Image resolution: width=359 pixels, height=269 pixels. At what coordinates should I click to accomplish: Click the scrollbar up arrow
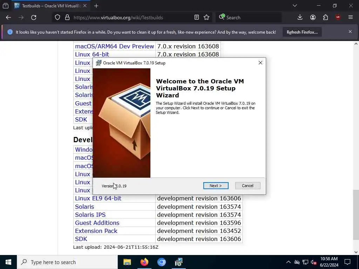[x=356, y=44]
